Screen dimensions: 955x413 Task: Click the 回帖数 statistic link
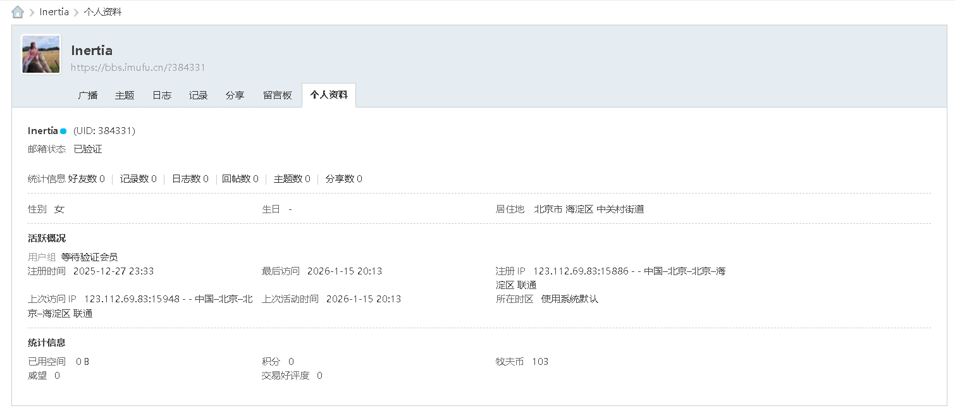point(238,178)
